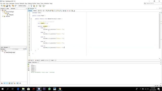This screenshot has height=91, width=162.
Task: Click the output Settings icon below Stop
Action: pyautogui.click(x=29, y=70)
